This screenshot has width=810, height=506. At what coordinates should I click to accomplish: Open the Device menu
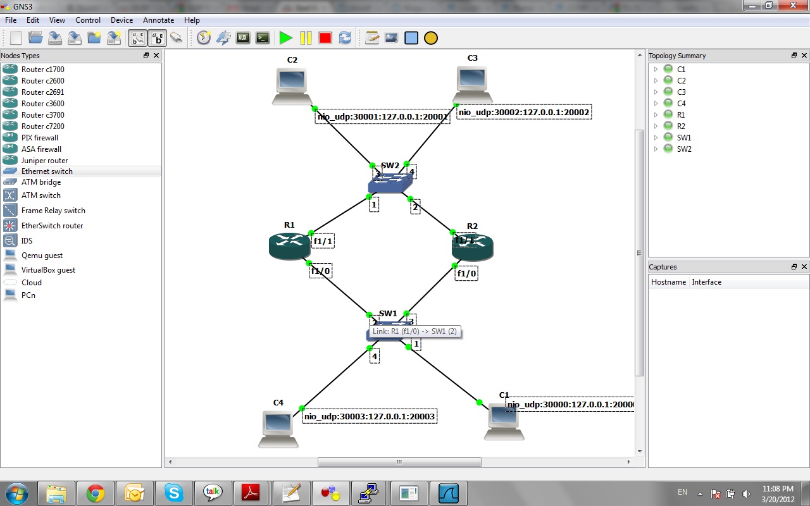121,20
